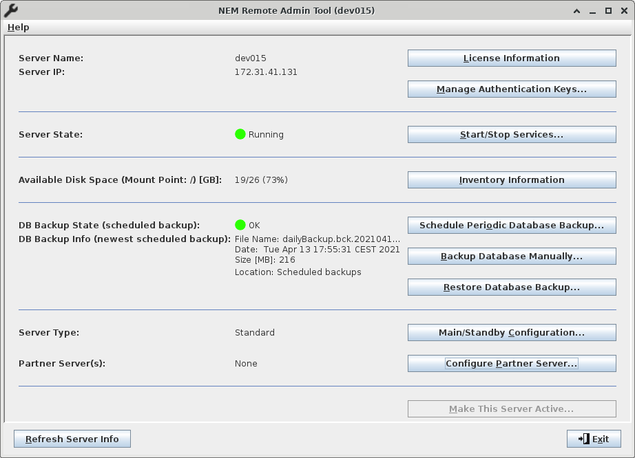Show Inventory Information
Viewport: 635px width, 458px height.
[511, 180]
